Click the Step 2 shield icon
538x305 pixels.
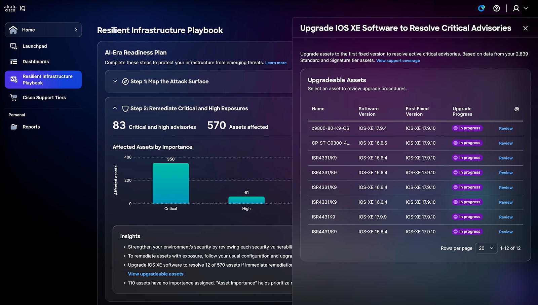pyautogui.click(x=125, y=108)
